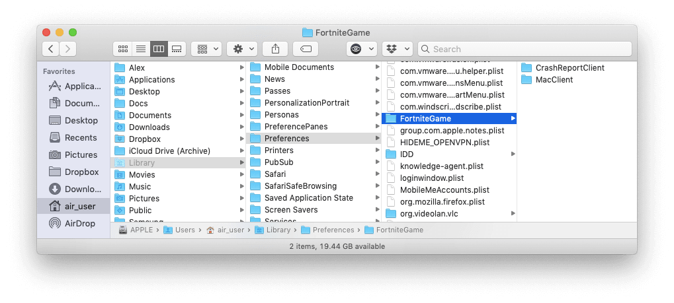Select the Safari folder
This screenshot has height=303, width=674.
coord(314,174)
